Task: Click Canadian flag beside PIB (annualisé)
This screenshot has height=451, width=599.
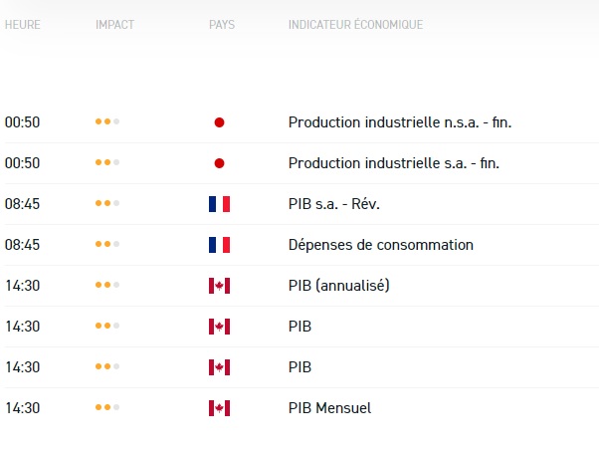Action: coord(219,286)
